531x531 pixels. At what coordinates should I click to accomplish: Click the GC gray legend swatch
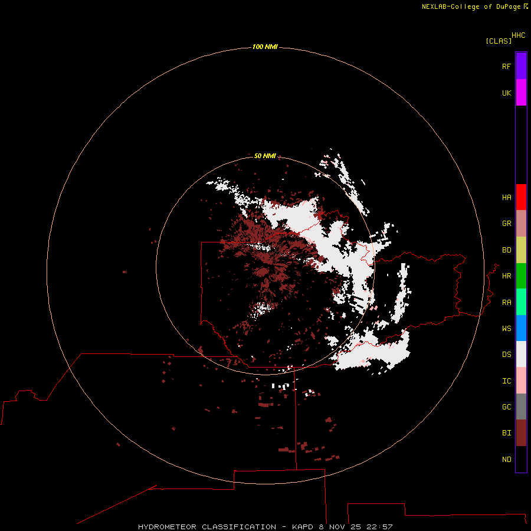[x=521, y=407]
